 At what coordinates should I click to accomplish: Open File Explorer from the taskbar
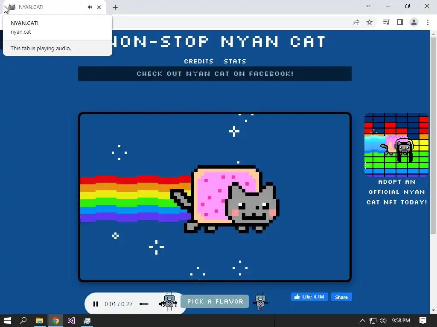coord(39,321)
